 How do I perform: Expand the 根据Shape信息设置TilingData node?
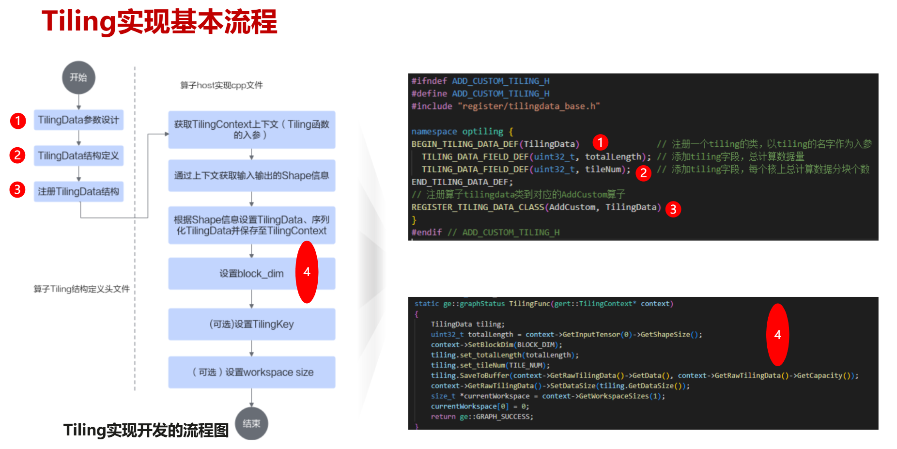[x=251, y=225]
